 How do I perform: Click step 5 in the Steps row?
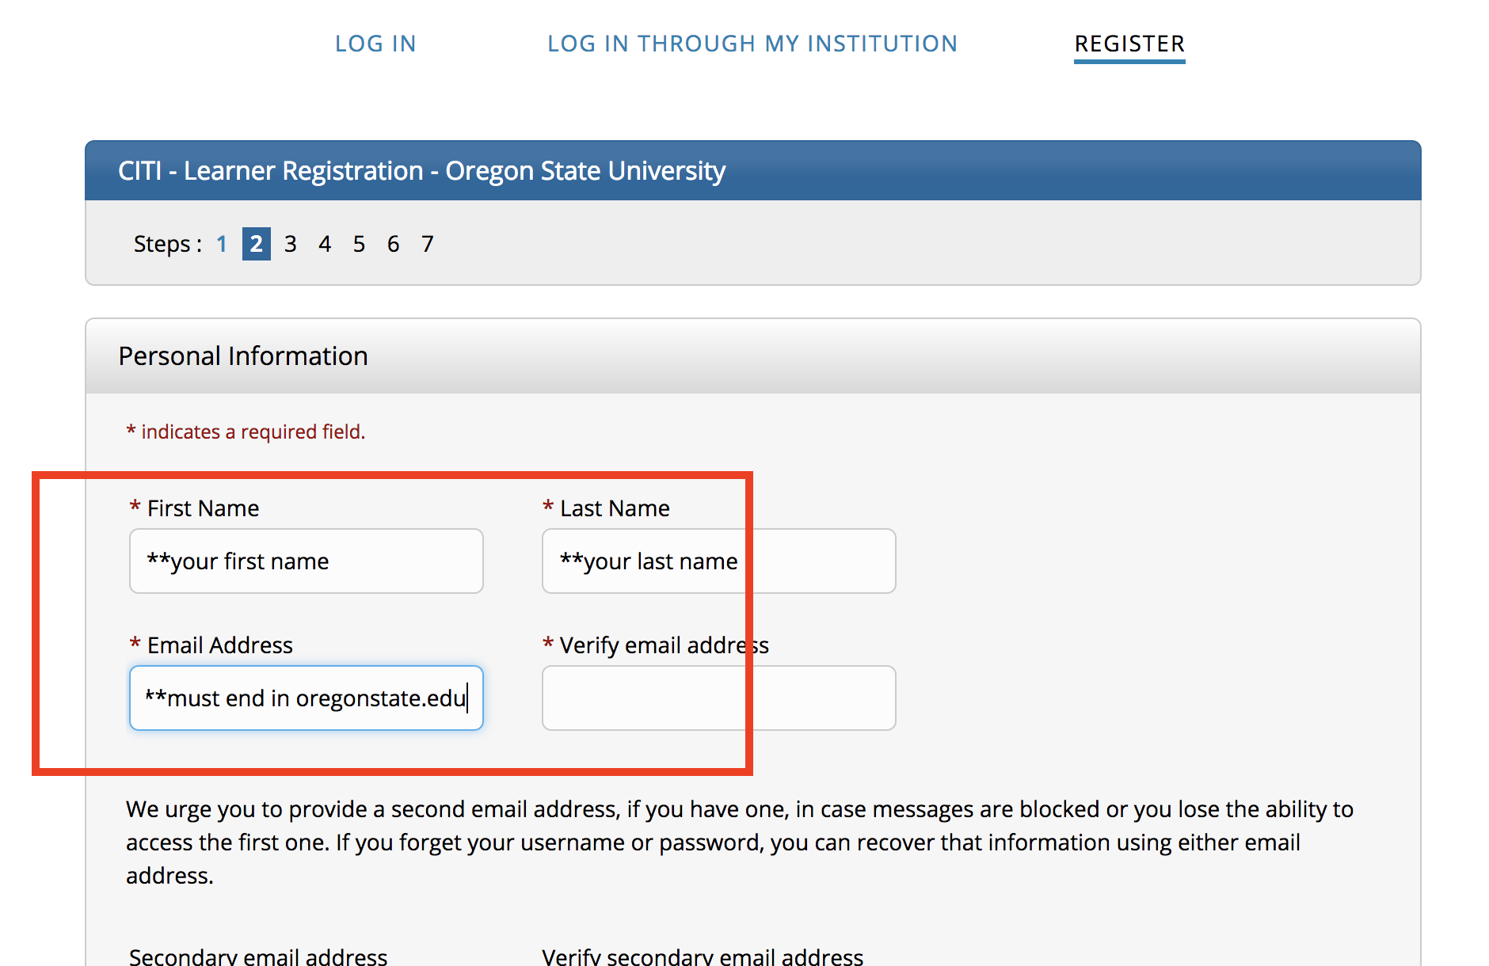click(359, 244)
